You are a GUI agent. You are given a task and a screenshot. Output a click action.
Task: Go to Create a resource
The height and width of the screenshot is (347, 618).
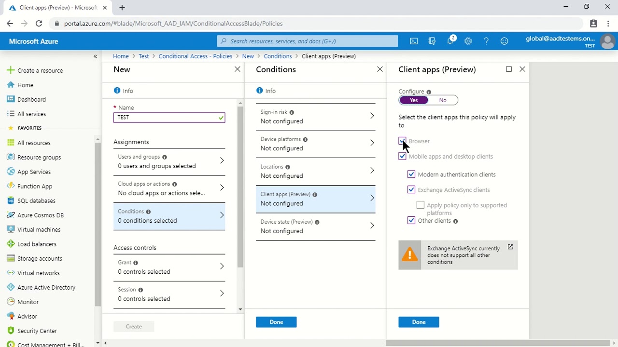tap(40, 70)
